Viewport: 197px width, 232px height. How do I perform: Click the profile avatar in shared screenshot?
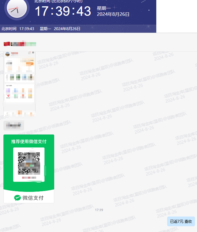7,54
